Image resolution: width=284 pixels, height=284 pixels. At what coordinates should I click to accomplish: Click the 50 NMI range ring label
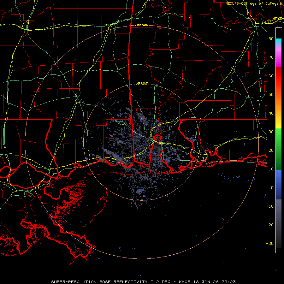(142, 83)
